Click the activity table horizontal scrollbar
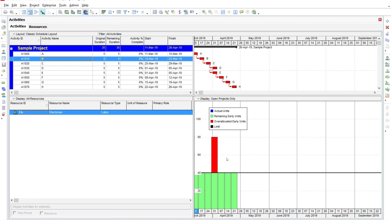 click(101, 92)
